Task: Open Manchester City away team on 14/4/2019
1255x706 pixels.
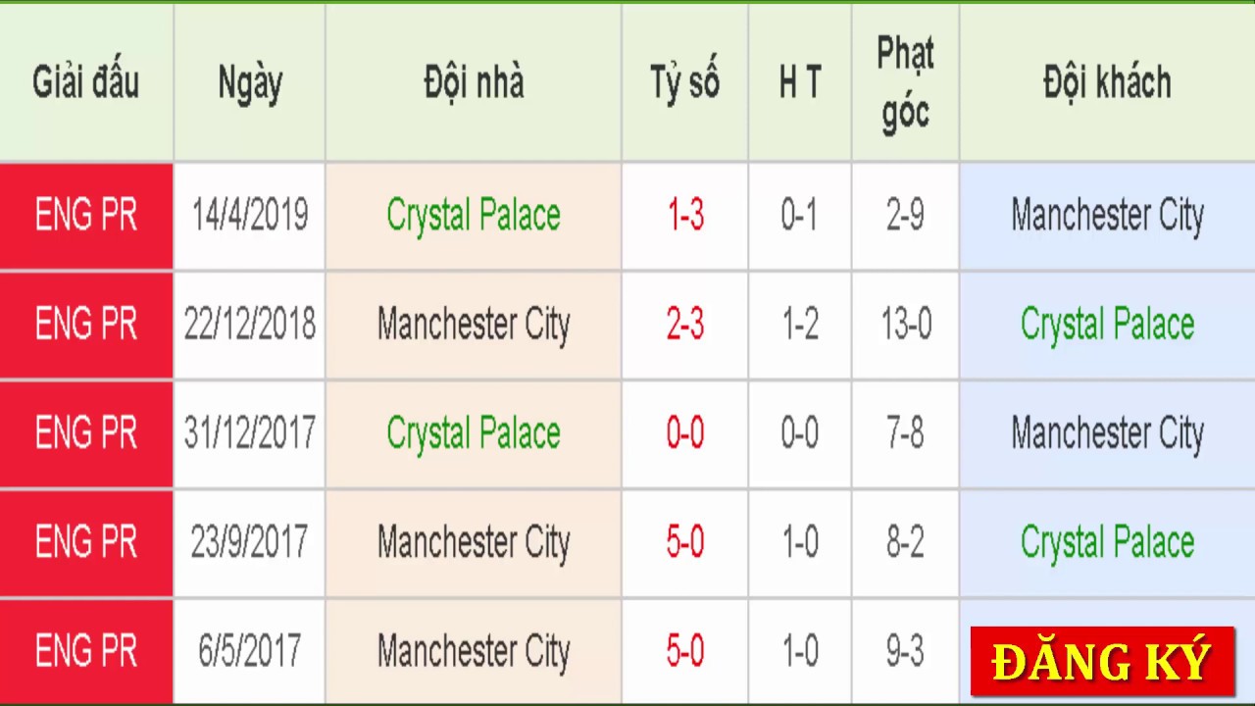Action: click(x=1107, y=216)
